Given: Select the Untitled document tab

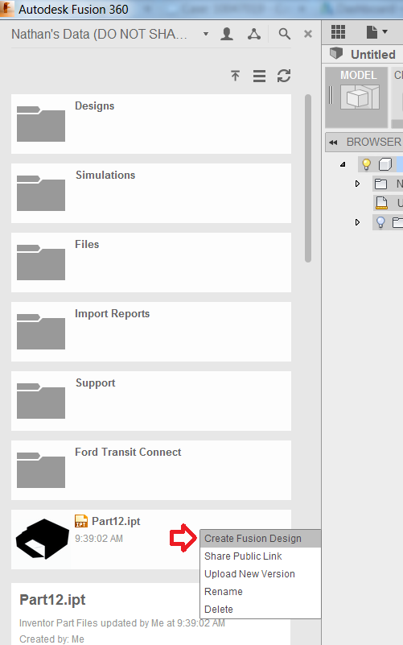Looking at the screenshot, I should pos(364,54).
